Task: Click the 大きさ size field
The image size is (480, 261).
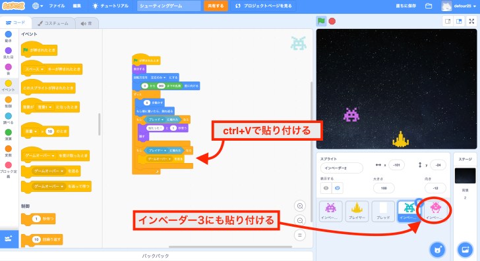Action: [x=384, y=188]
